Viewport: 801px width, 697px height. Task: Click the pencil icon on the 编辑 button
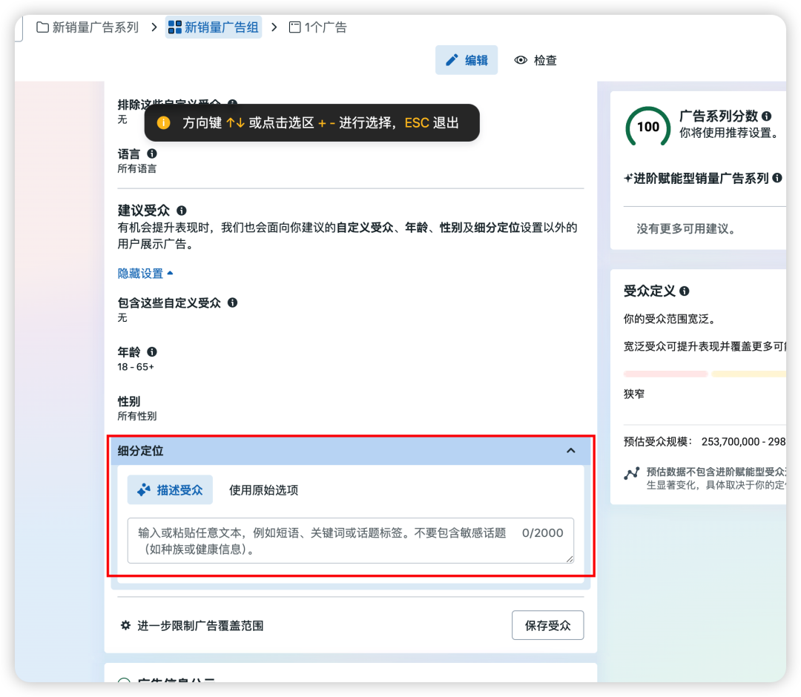[x=453, y=60]
